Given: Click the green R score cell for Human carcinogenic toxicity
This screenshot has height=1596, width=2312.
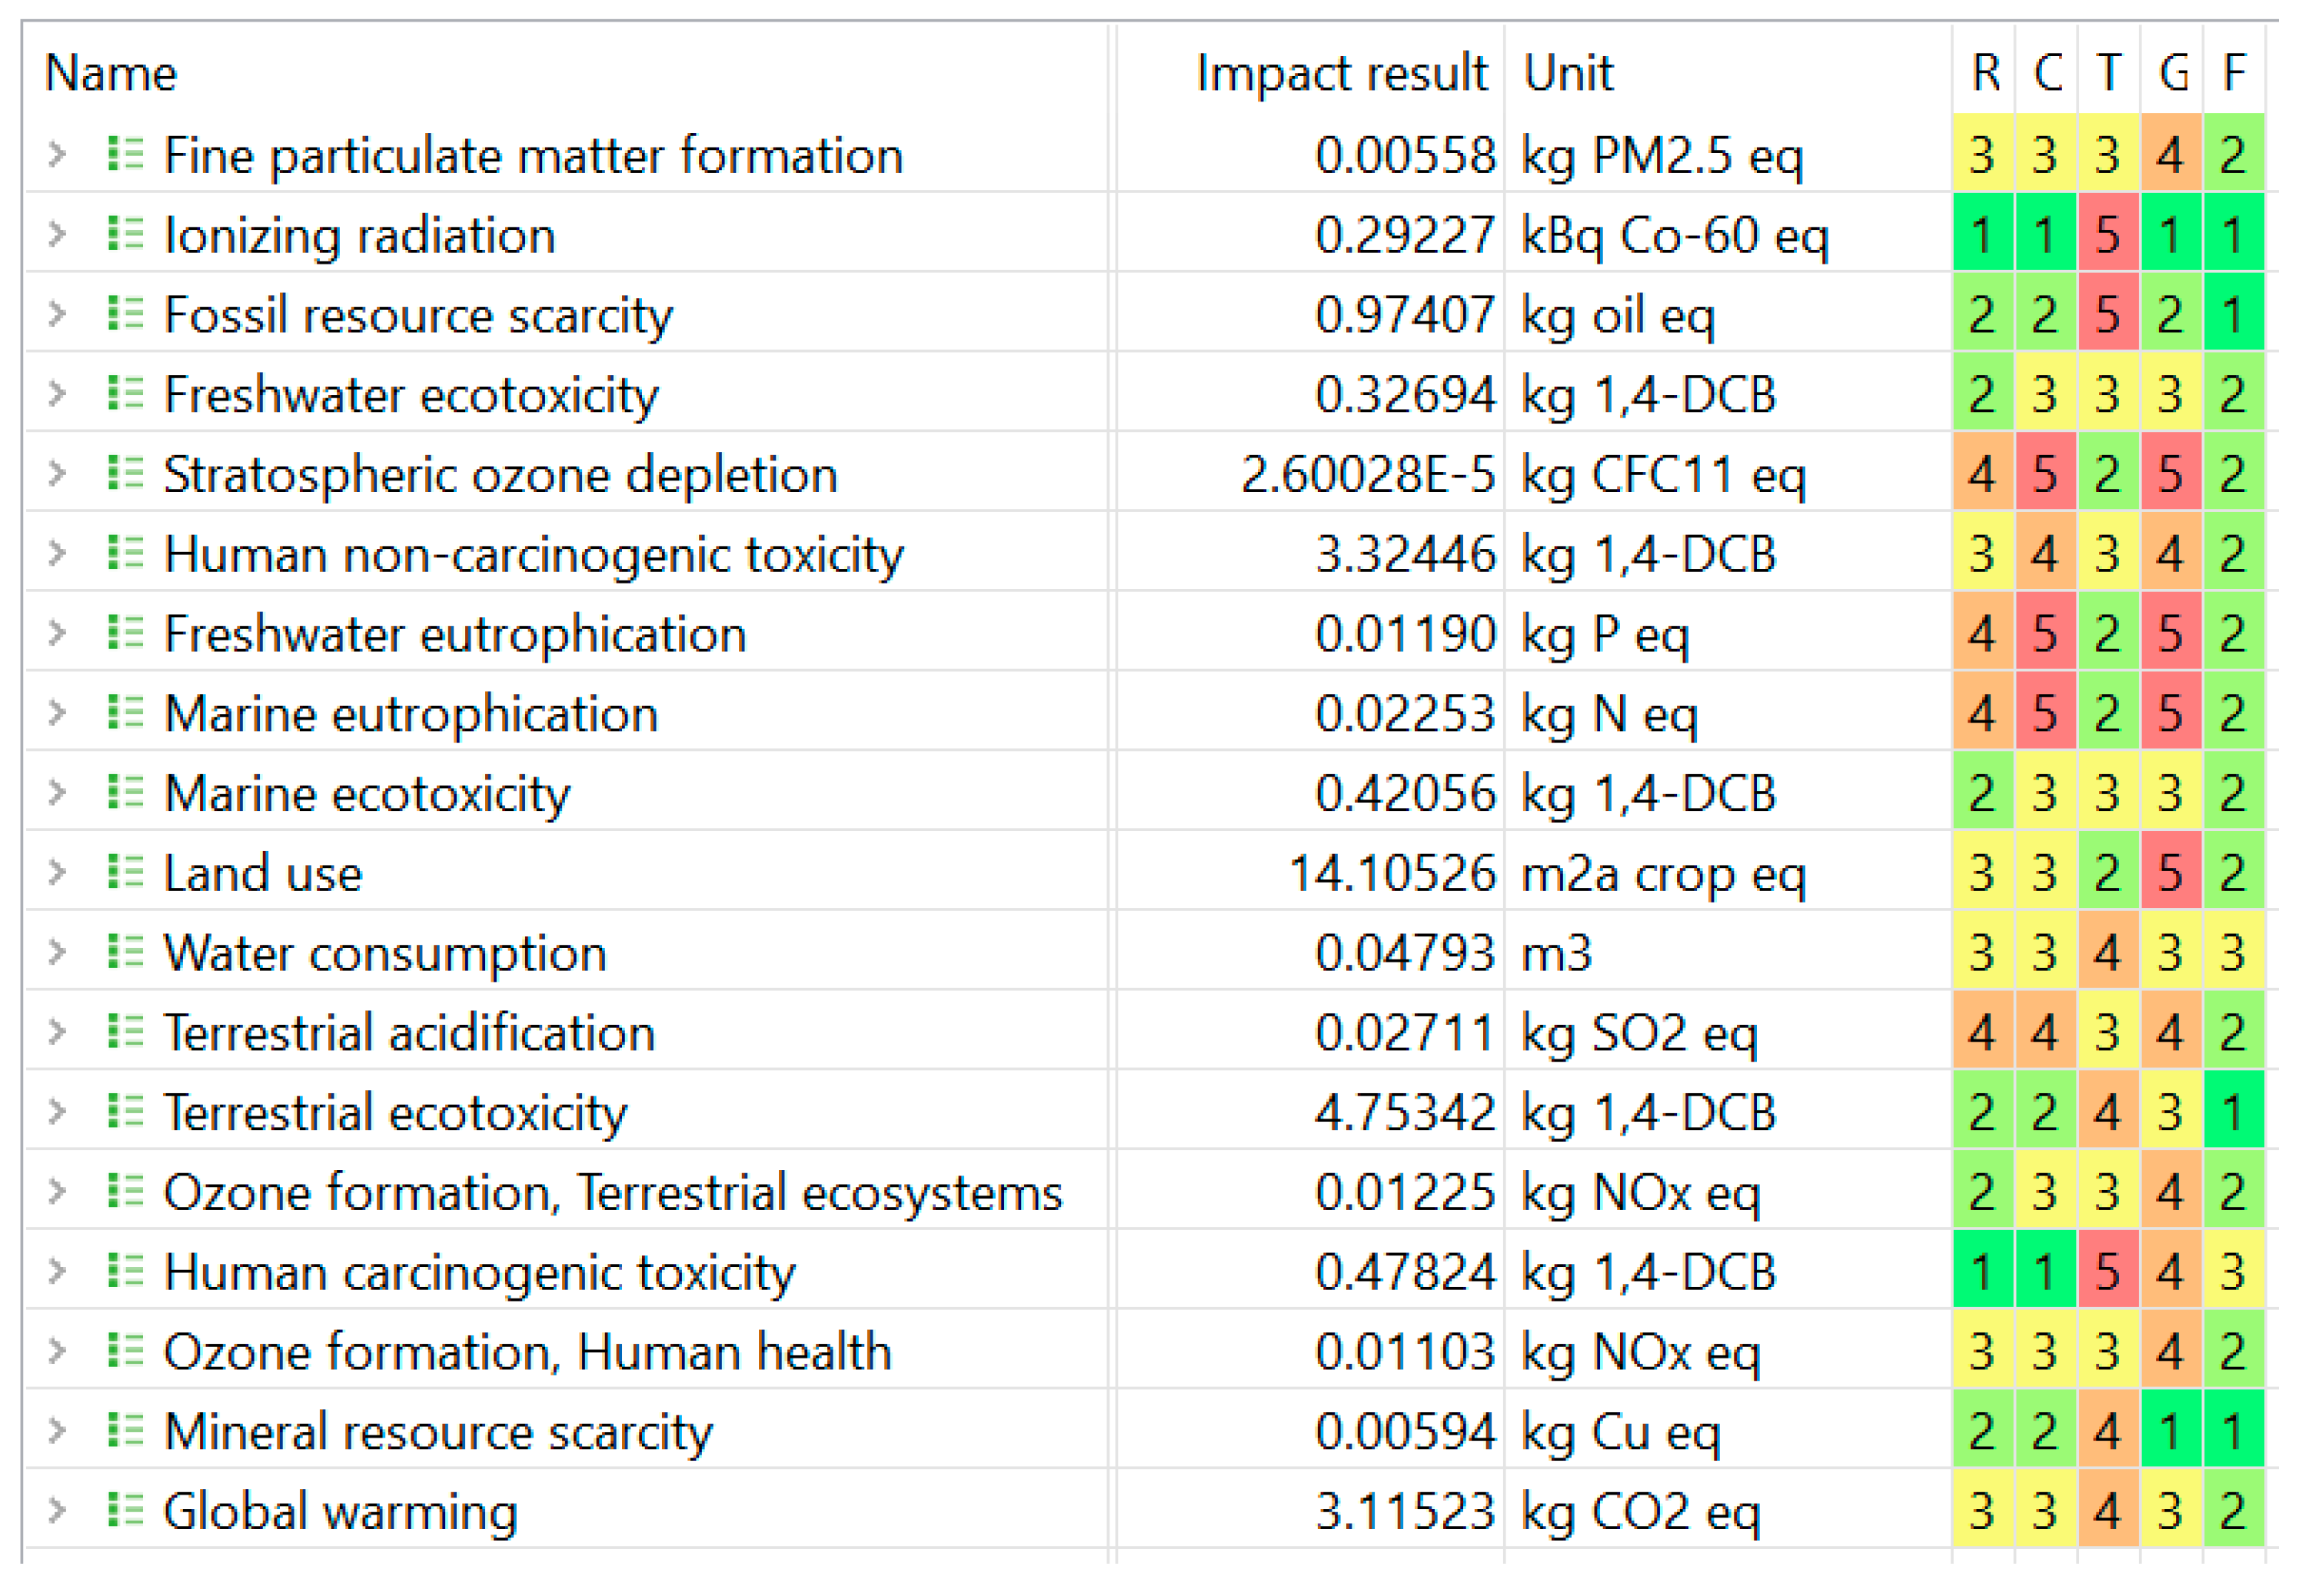Looking at the screenshot, I should [x=1982, y=1271].
